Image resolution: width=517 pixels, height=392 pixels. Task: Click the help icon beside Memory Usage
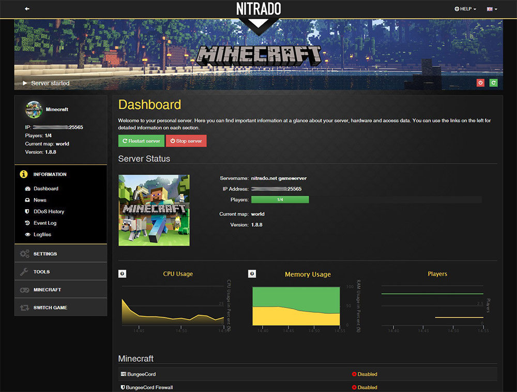pyautogui.click(x=252, y=274)
